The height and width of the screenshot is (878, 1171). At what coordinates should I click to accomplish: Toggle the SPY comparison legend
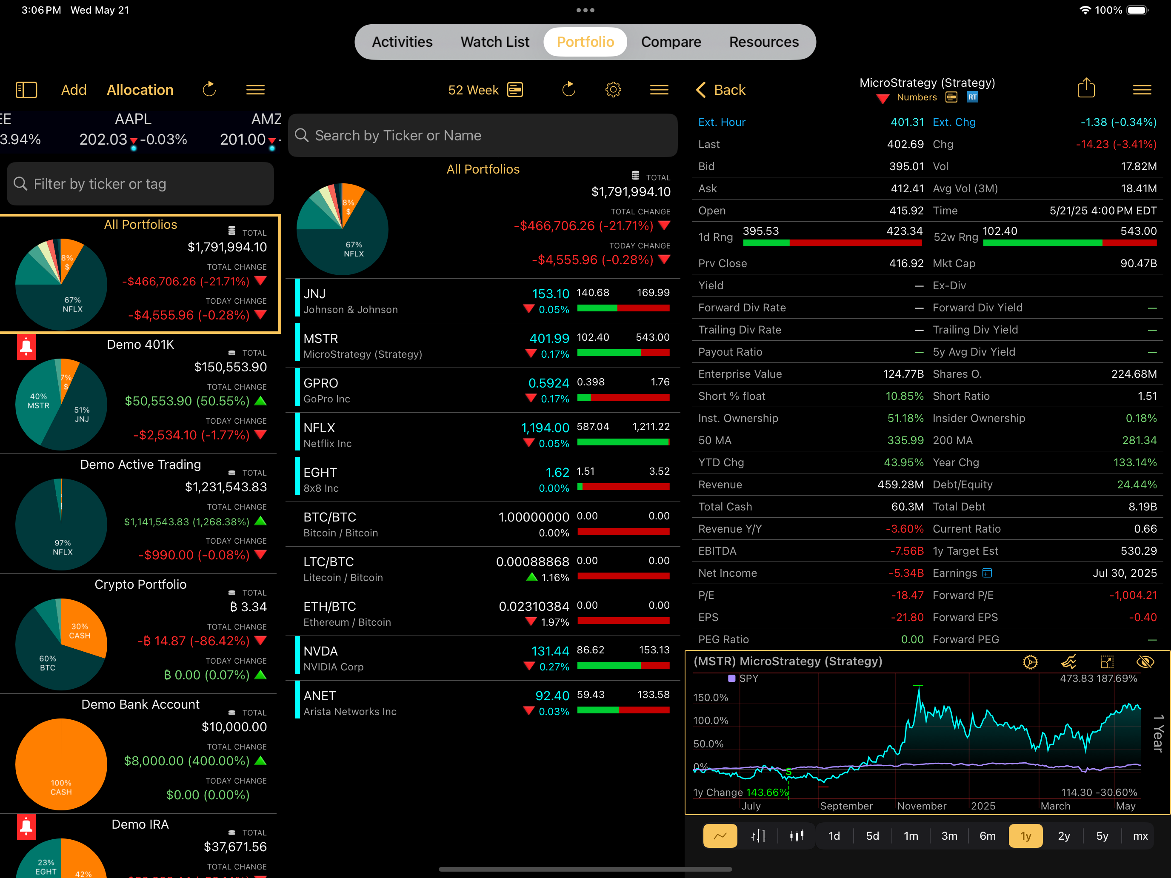743,678
